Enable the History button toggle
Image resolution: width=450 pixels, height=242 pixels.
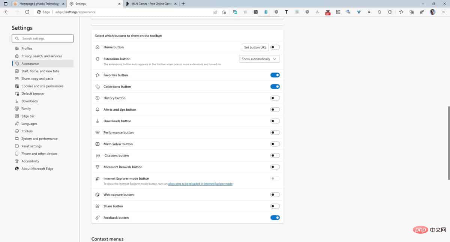coord(275,98)
